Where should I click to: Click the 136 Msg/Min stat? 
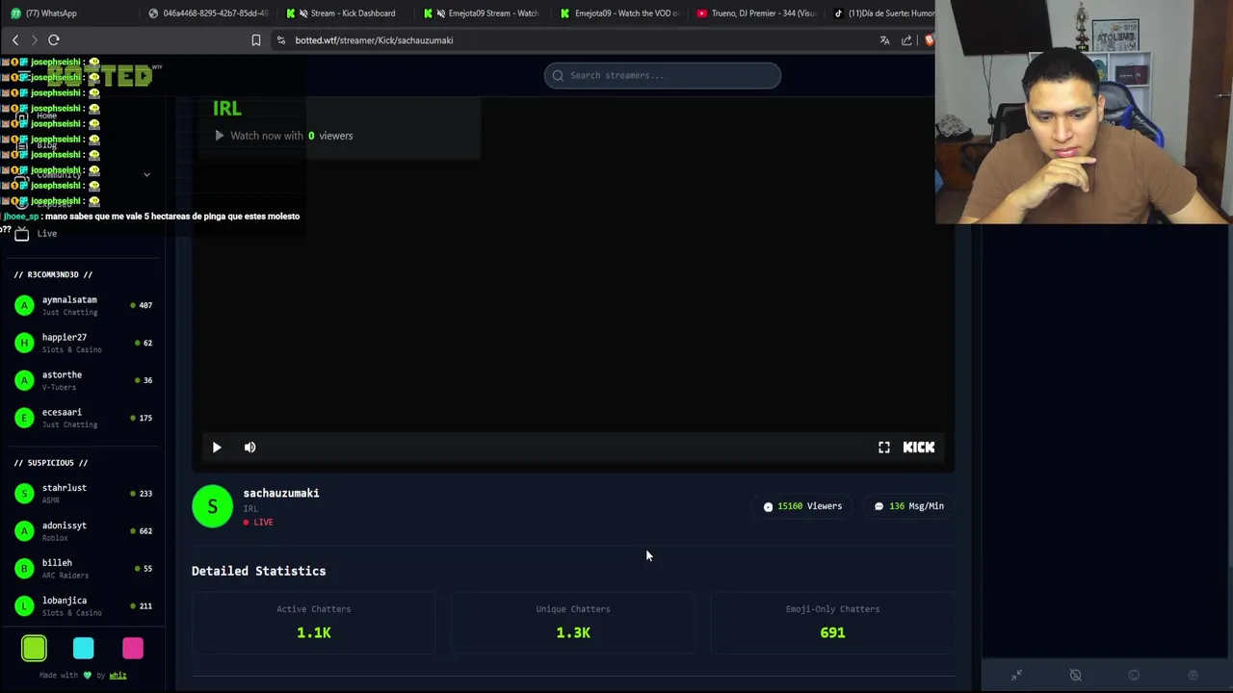point(908,505)
